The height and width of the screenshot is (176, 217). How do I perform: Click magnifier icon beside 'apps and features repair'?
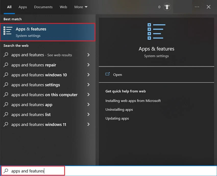(6, 65)
